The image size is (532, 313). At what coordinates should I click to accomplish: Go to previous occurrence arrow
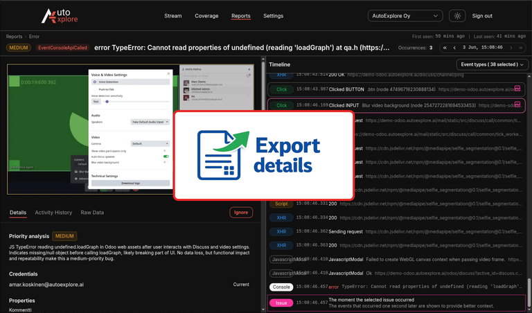click(454, 48)
